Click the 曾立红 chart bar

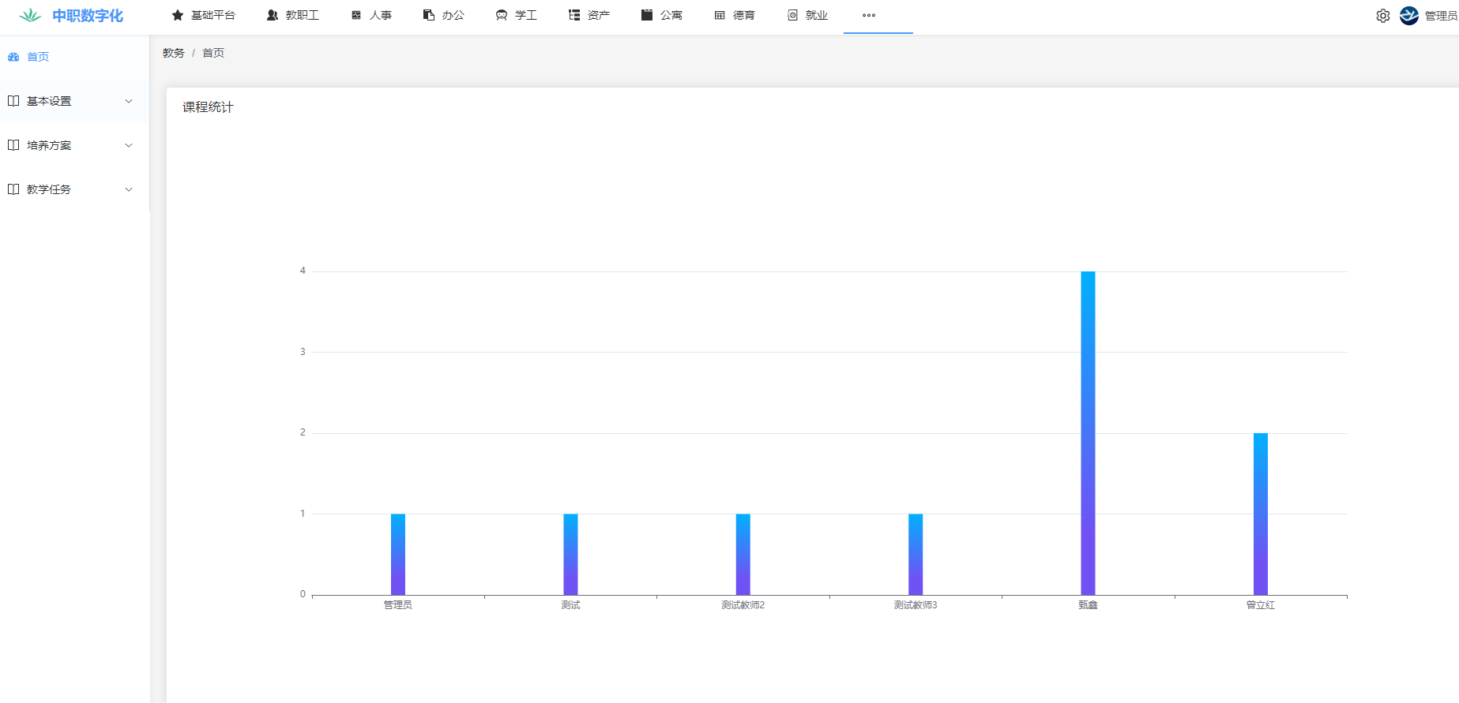coord(1260,513)
